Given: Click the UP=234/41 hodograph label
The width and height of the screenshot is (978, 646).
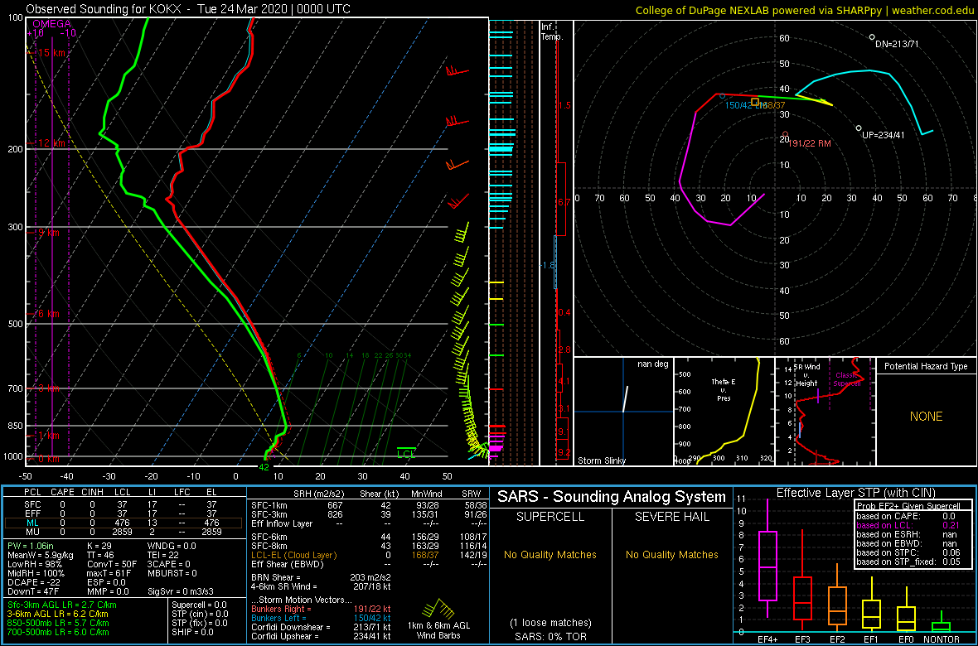Looking at the screenshot, I should pos(883,135).
